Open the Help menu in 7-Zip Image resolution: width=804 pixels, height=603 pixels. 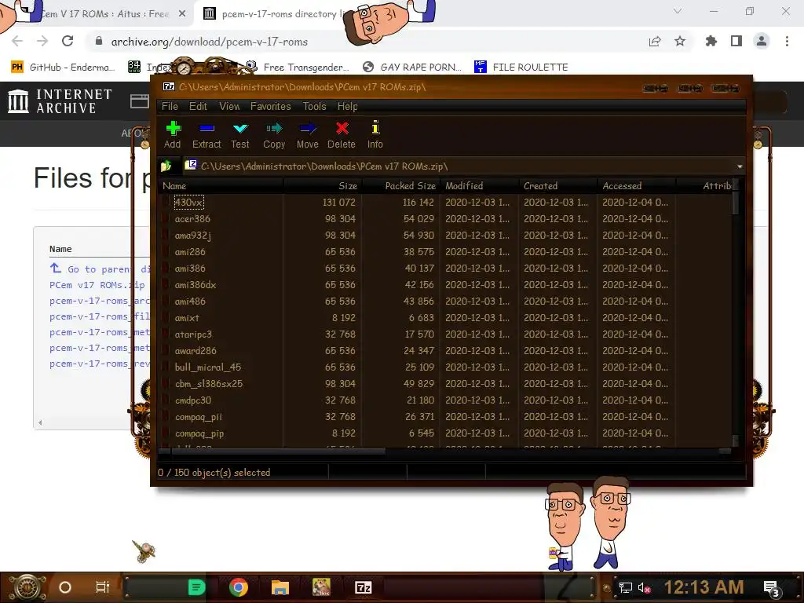coord(347,106)
